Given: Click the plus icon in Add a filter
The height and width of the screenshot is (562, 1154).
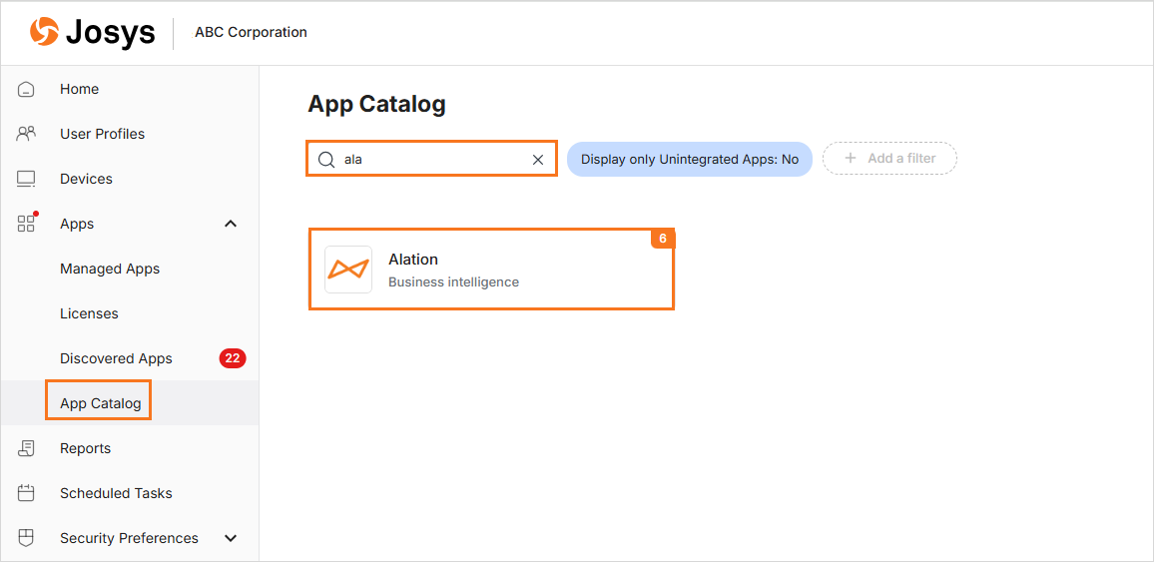Looking at the screenshot, I should tap(851, 158).
